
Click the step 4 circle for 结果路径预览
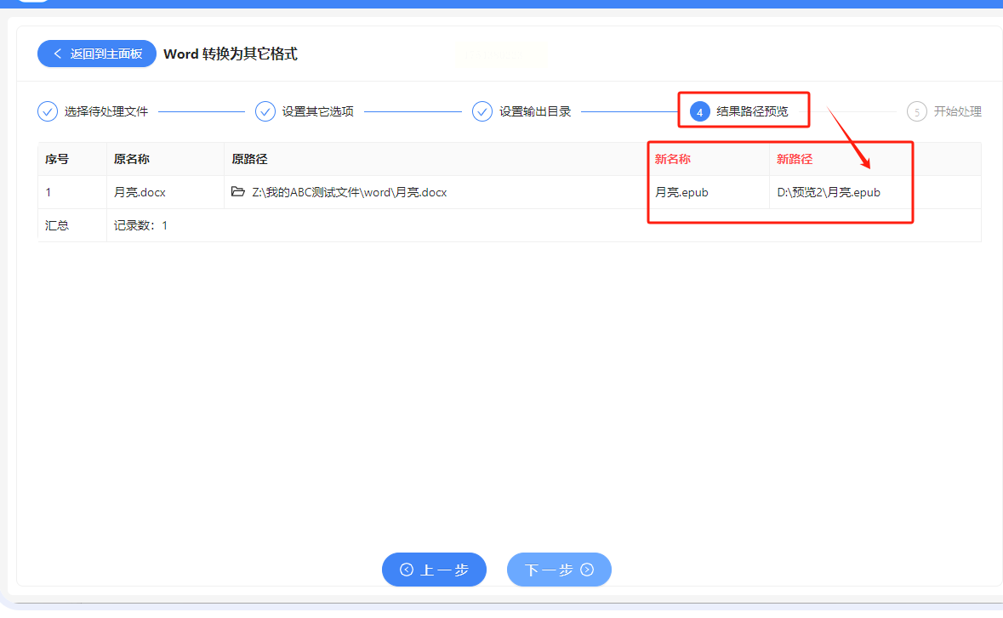700,112
